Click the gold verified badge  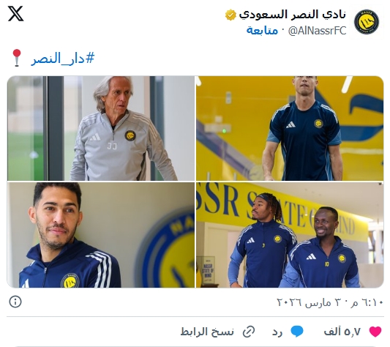pyautogui.click(x=230, y=15)
